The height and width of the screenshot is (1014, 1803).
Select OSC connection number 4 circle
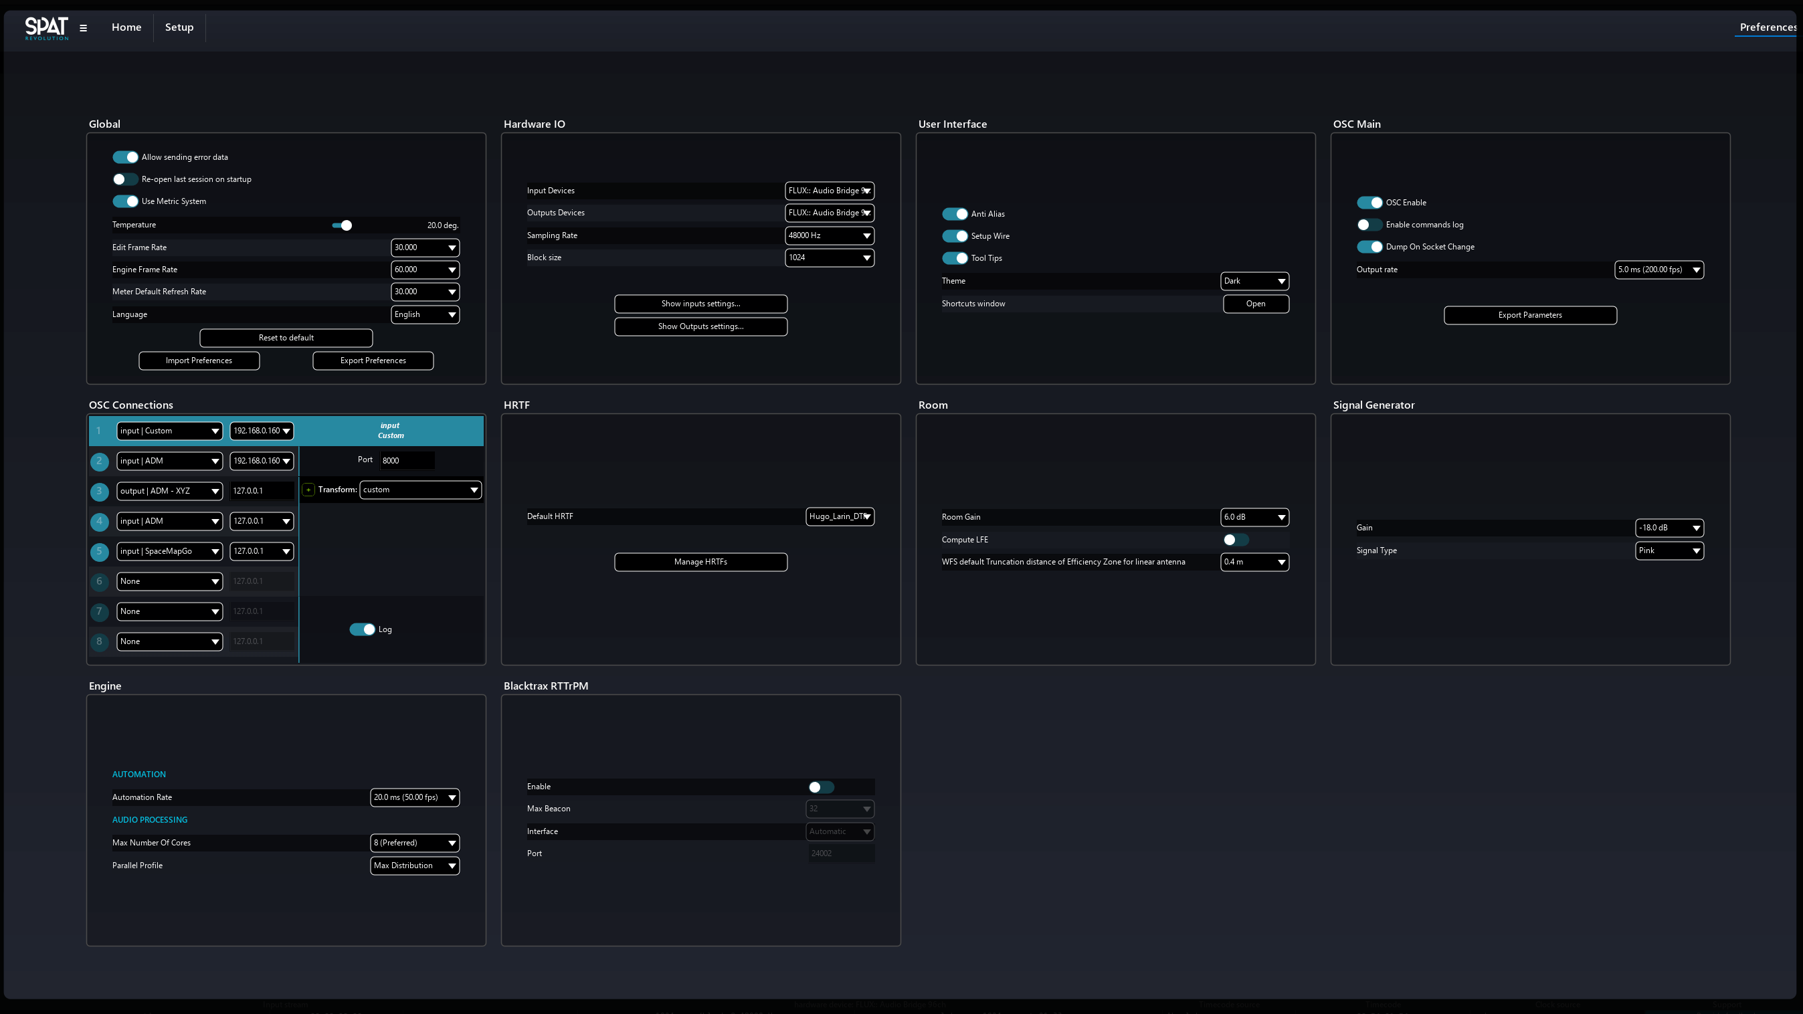(x=99, y=521)
